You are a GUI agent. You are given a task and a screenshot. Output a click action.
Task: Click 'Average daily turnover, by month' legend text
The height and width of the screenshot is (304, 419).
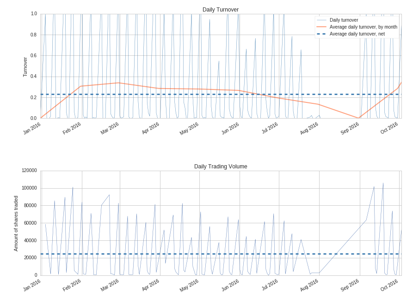(363, 27)
